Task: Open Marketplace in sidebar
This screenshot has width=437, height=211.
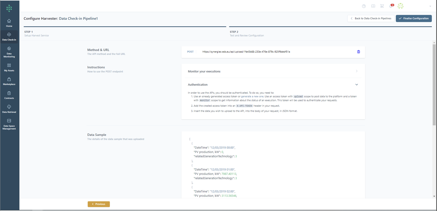Action: pos(9,81)
